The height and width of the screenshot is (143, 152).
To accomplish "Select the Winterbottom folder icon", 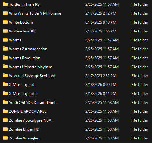I will click(x=5, y=22).
